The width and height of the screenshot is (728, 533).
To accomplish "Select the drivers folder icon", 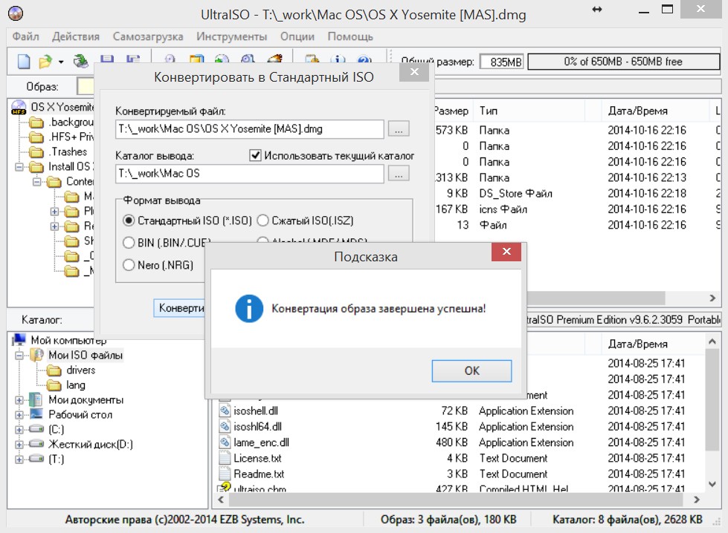I will pos(54,370).
